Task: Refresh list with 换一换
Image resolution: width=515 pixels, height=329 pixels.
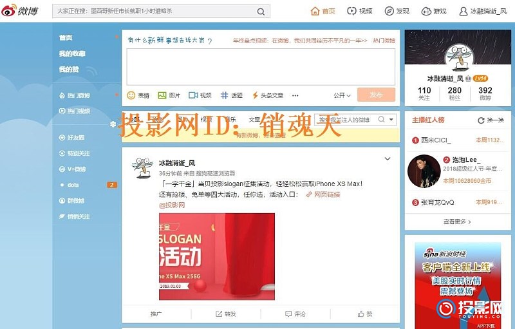Action: pyautogui.click(x=491, y=120)
